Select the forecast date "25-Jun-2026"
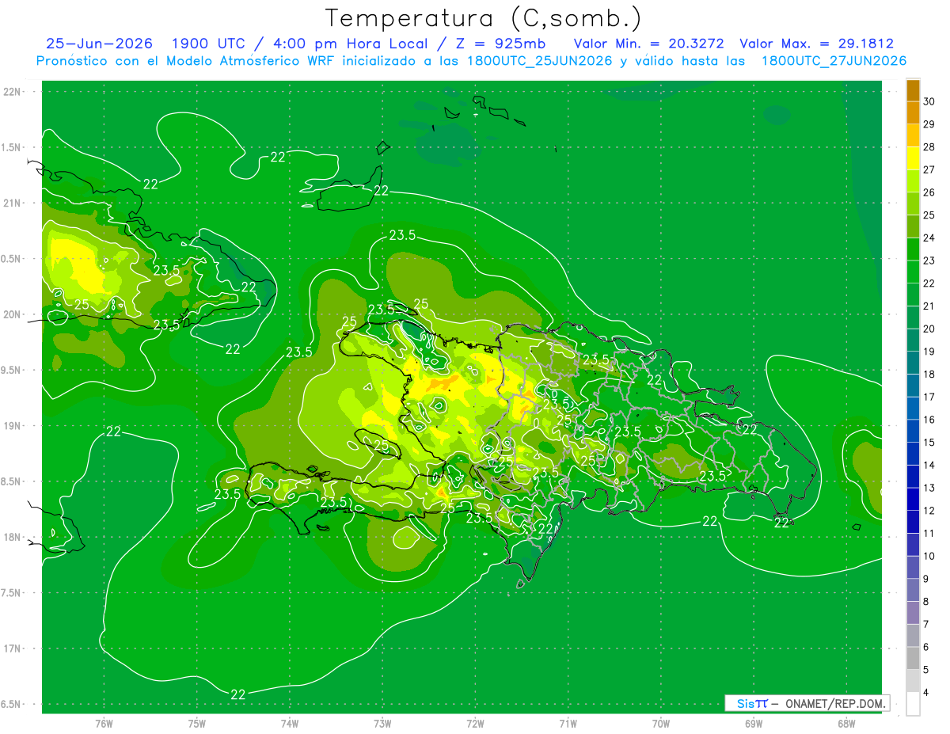The height and width of the screenshot is (734, 950). (99, 44)
